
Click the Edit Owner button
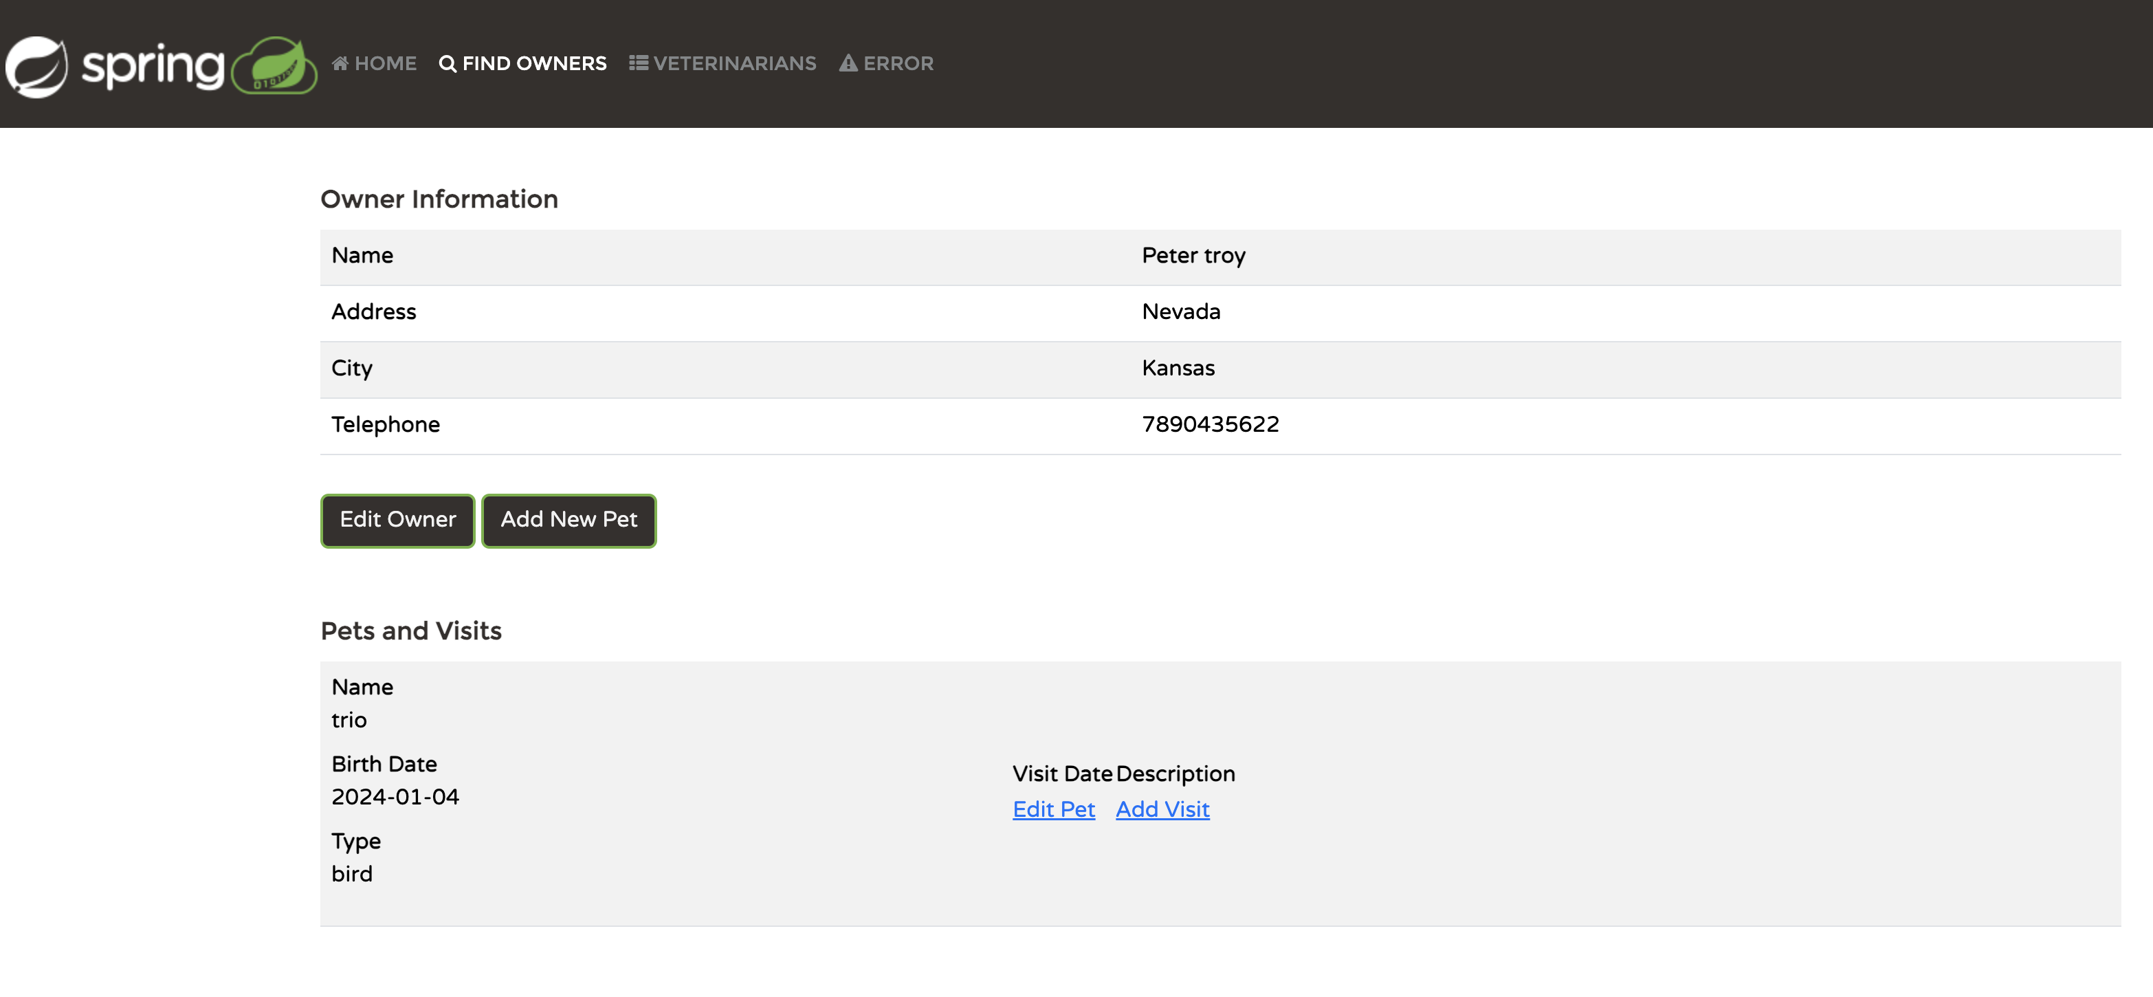point(398,521)
